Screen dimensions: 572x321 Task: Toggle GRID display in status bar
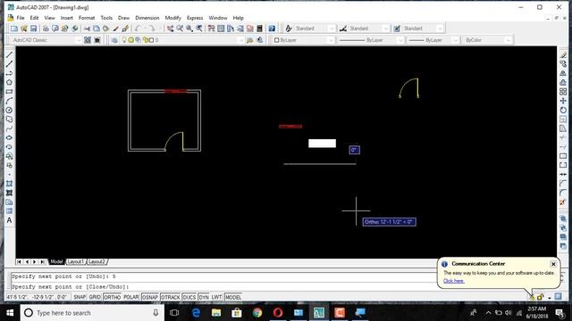pyautogui.click(x=95, y=297)
